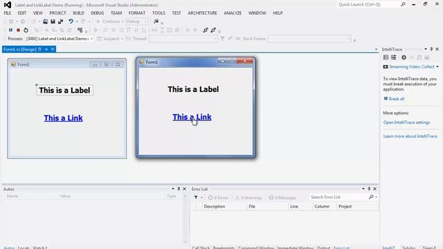Screen dimensions: 443x249
Task: Toggle the 0 Warnings filter
Action: [249, 198]
